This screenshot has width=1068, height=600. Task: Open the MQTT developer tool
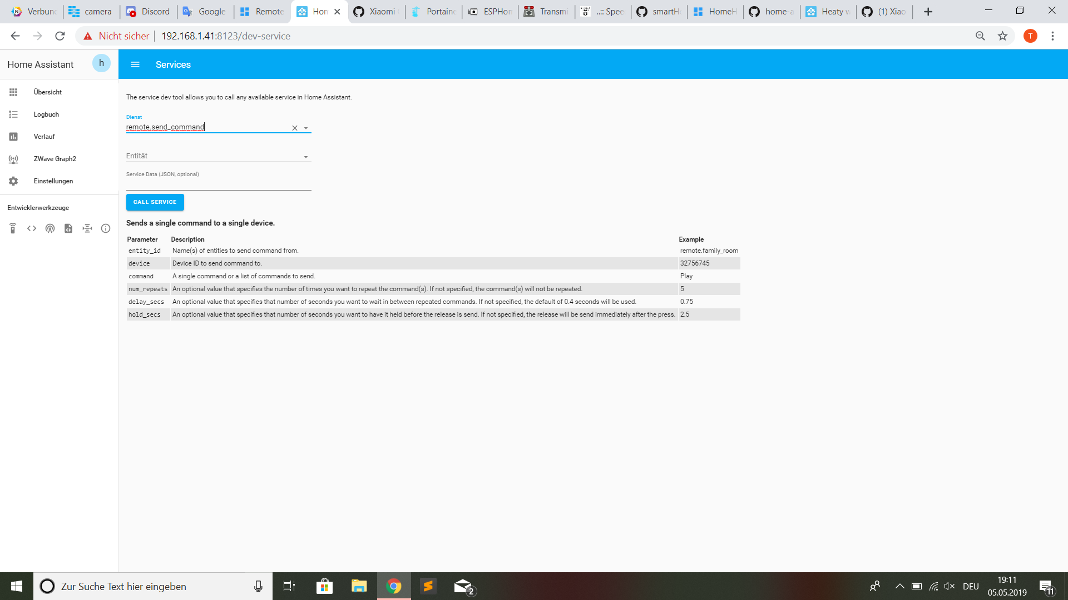point(87,228)
